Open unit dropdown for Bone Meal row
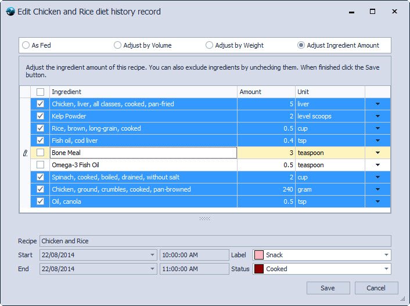 point(377,153)
